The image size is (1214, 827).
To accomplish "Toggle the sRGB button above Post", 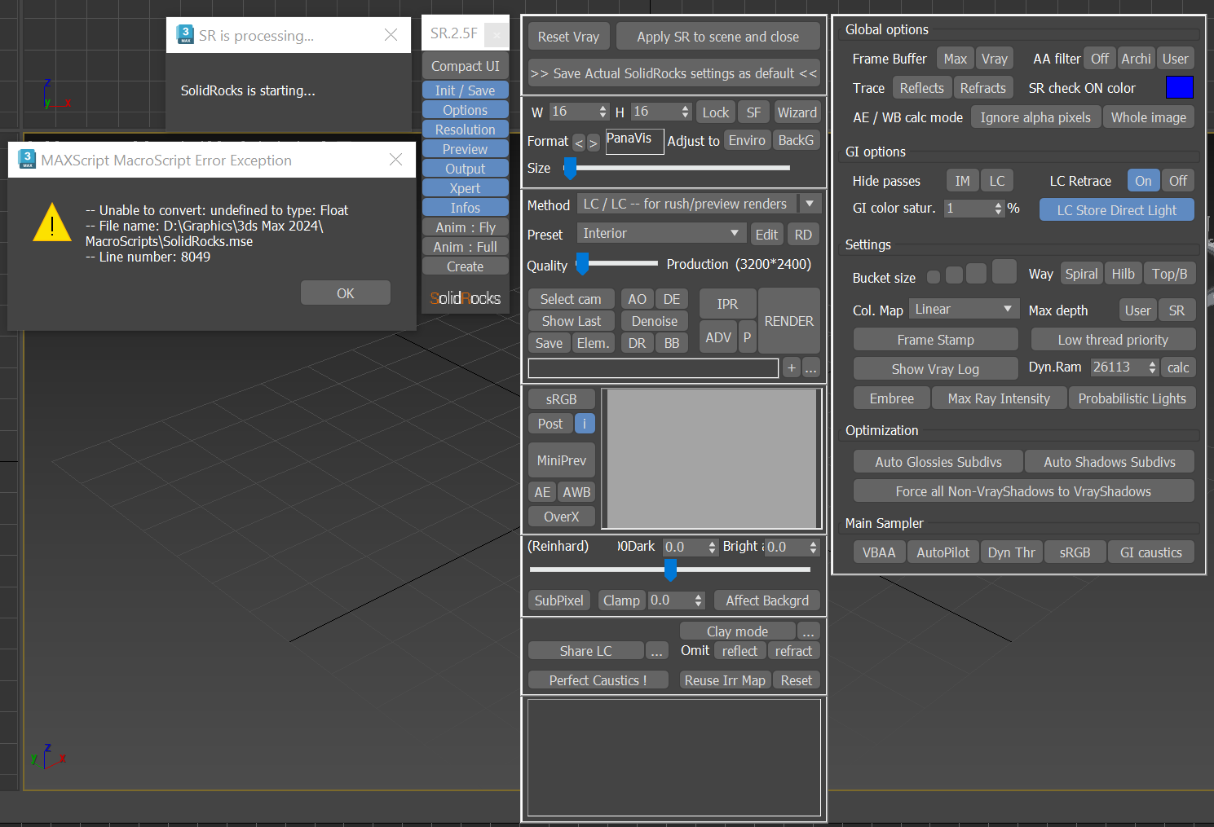I will coord(561,399).
